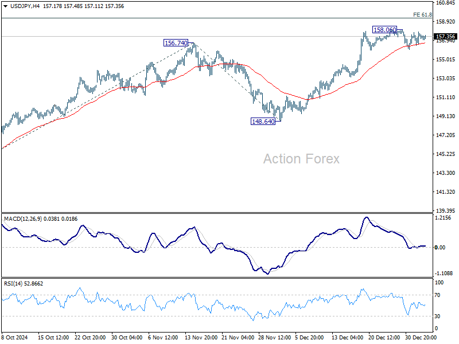
Task: Click the 155.015 price axis value
Action: [x=445, y=60]
